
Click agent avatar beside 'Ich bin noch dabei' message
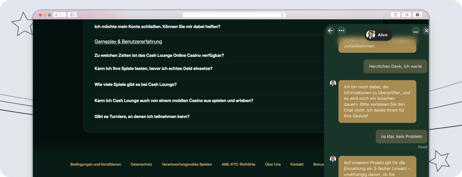click(x=333, y=83)
